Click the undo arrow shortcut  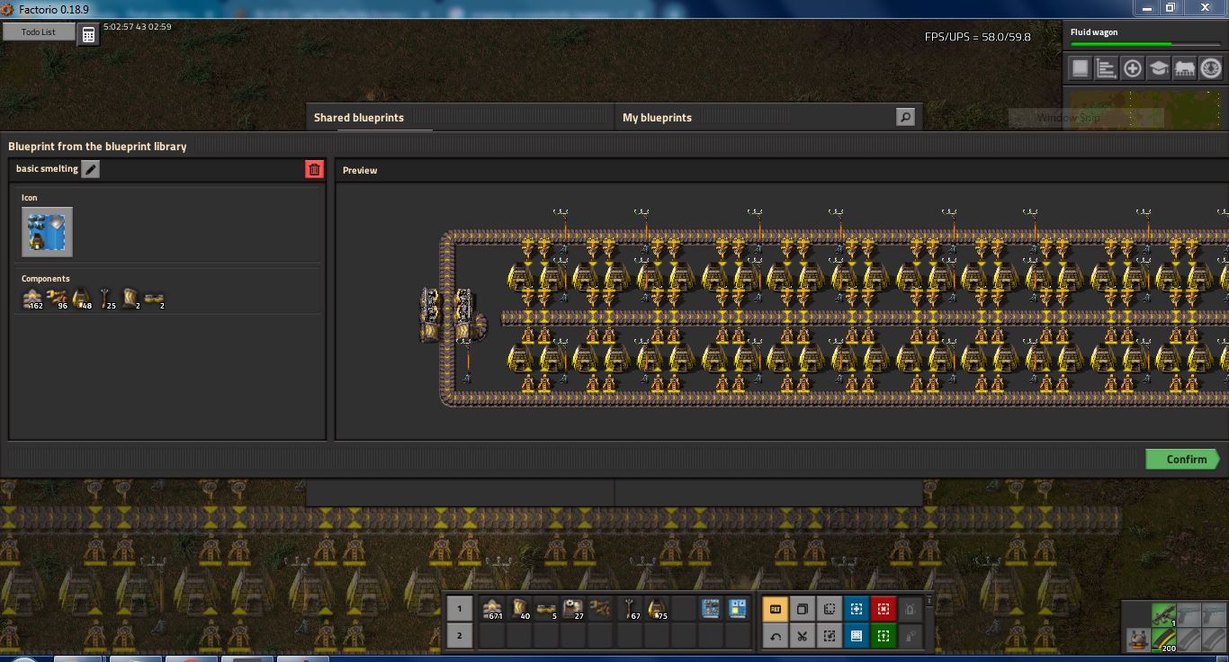(x=775, y=636)
